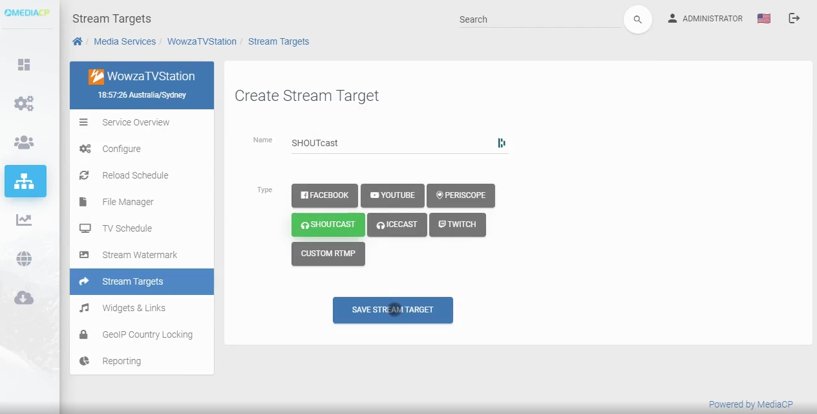Viewport: 817px width, 414px height.
Task: Open the dashboard icon in left rail
Action: (x=24, y=65)
